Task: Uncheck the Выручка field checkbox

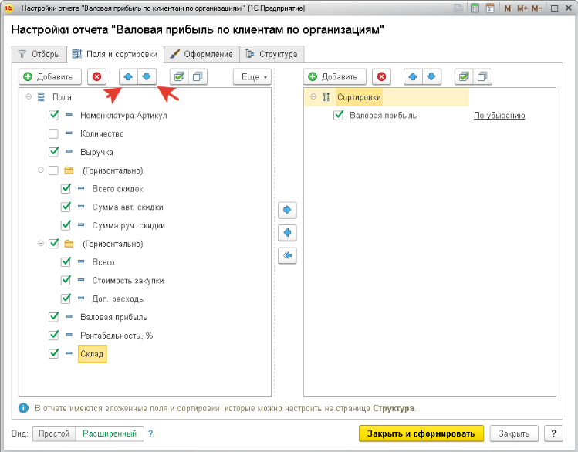Action: coord(53,153)
